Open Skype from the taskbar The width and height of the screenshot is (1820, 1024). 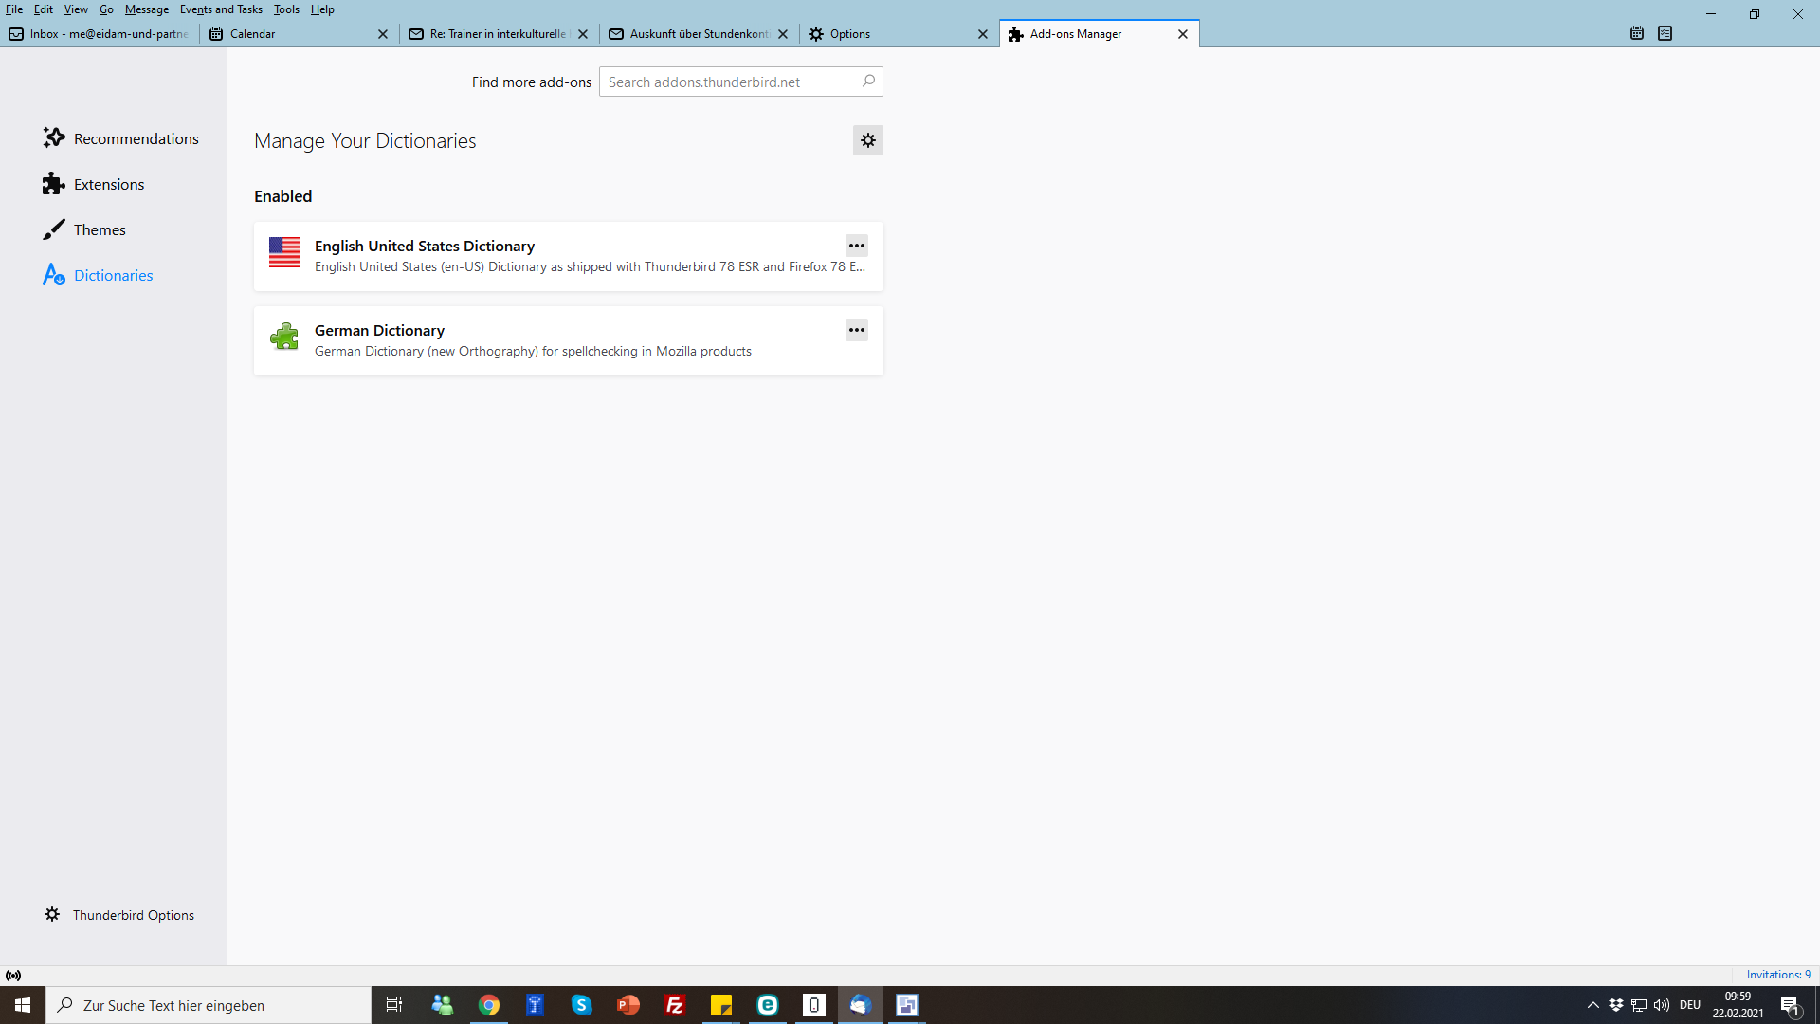582,1005
